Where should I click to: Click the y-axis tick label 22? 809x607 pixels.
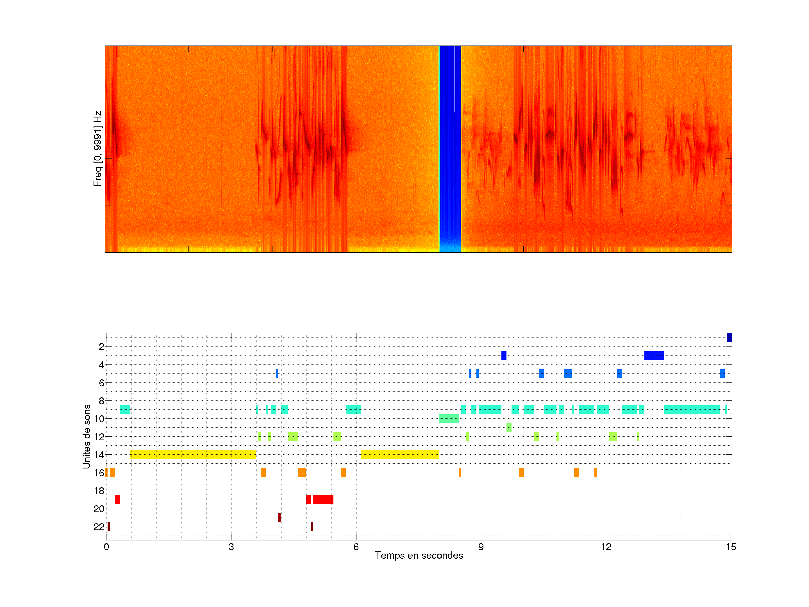click(99, 527)
